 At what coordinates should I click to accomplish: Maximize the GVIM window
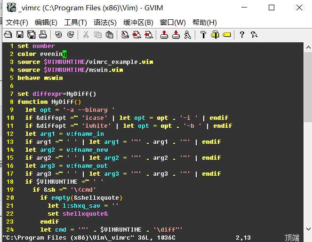point(272,8)
